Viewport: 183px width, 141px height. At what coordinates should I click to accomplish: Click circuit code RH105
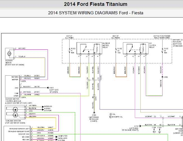(x=51, y=133)
